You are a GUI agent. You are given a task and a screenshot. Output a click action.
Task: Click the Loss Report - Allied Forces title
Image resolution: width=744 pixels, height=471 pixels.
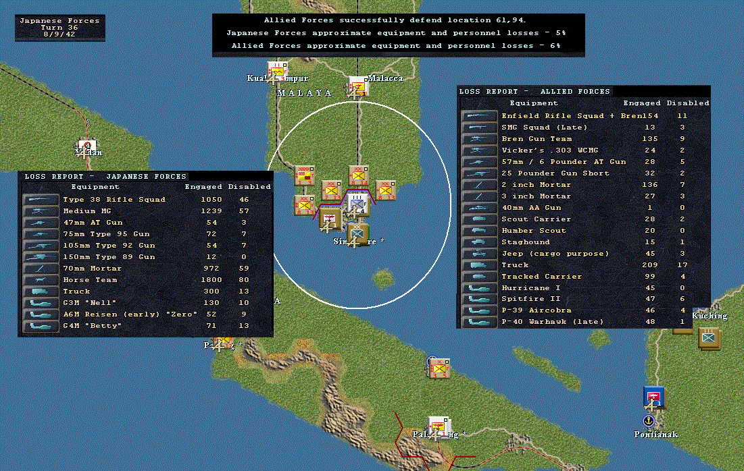(x=535, y=92)
